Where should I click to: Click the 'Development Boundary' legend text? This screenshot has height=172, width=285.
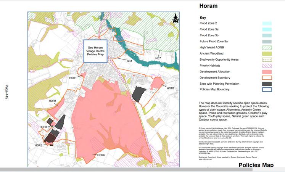coord(215,78)
